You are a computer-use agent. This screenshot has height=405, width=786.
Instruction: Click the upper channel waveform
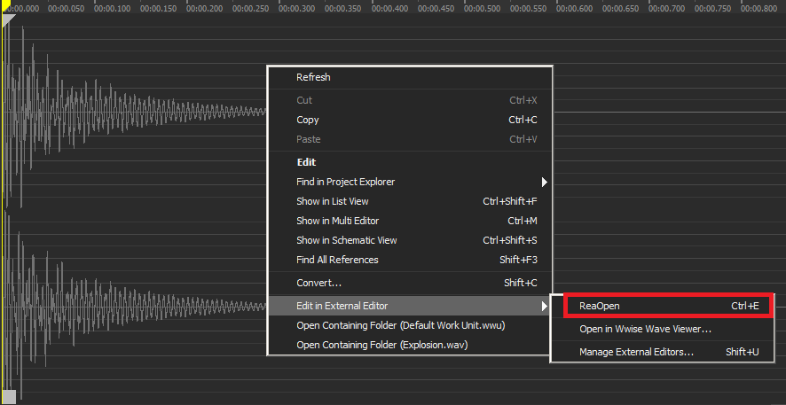pyautogui.click(x=136, y=112)
